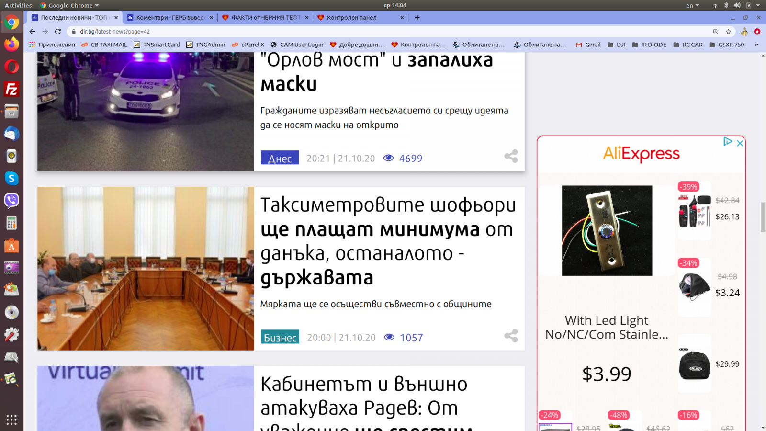Open Google Chrome from the dock
766x431 pixels.
(x=11, y=23)
